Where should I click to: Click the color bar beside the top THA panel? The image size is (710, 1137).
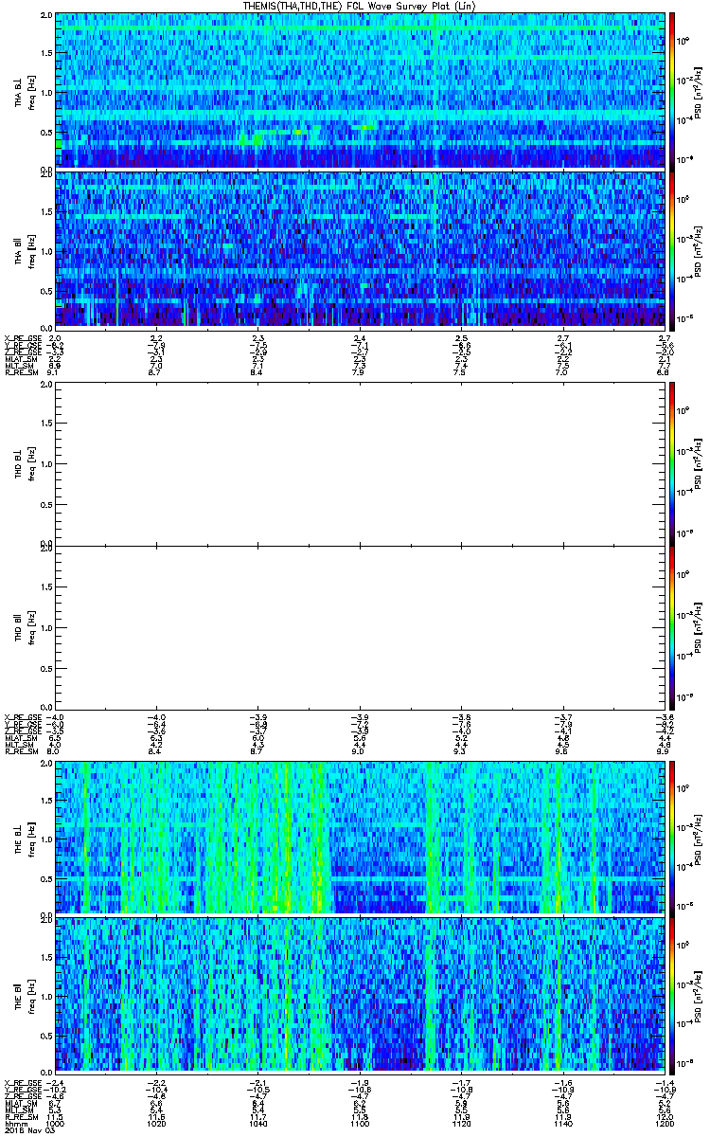673,90
